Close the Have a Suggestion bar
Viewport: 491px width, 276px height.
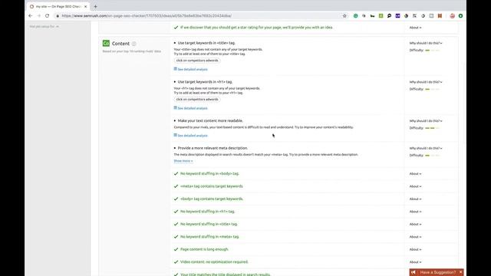(460, 272)
